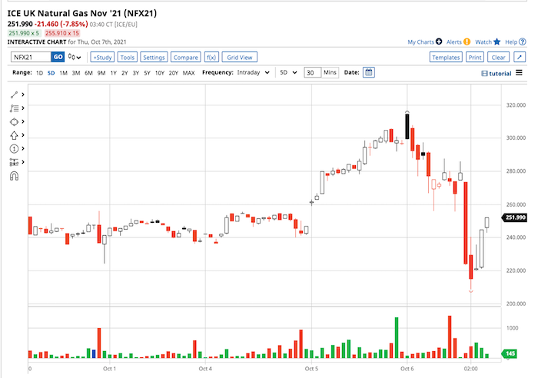This screenshot has height=378, width=538.
Task: Open the Fibonacci retracement tool group
Action: coord(14,108)
